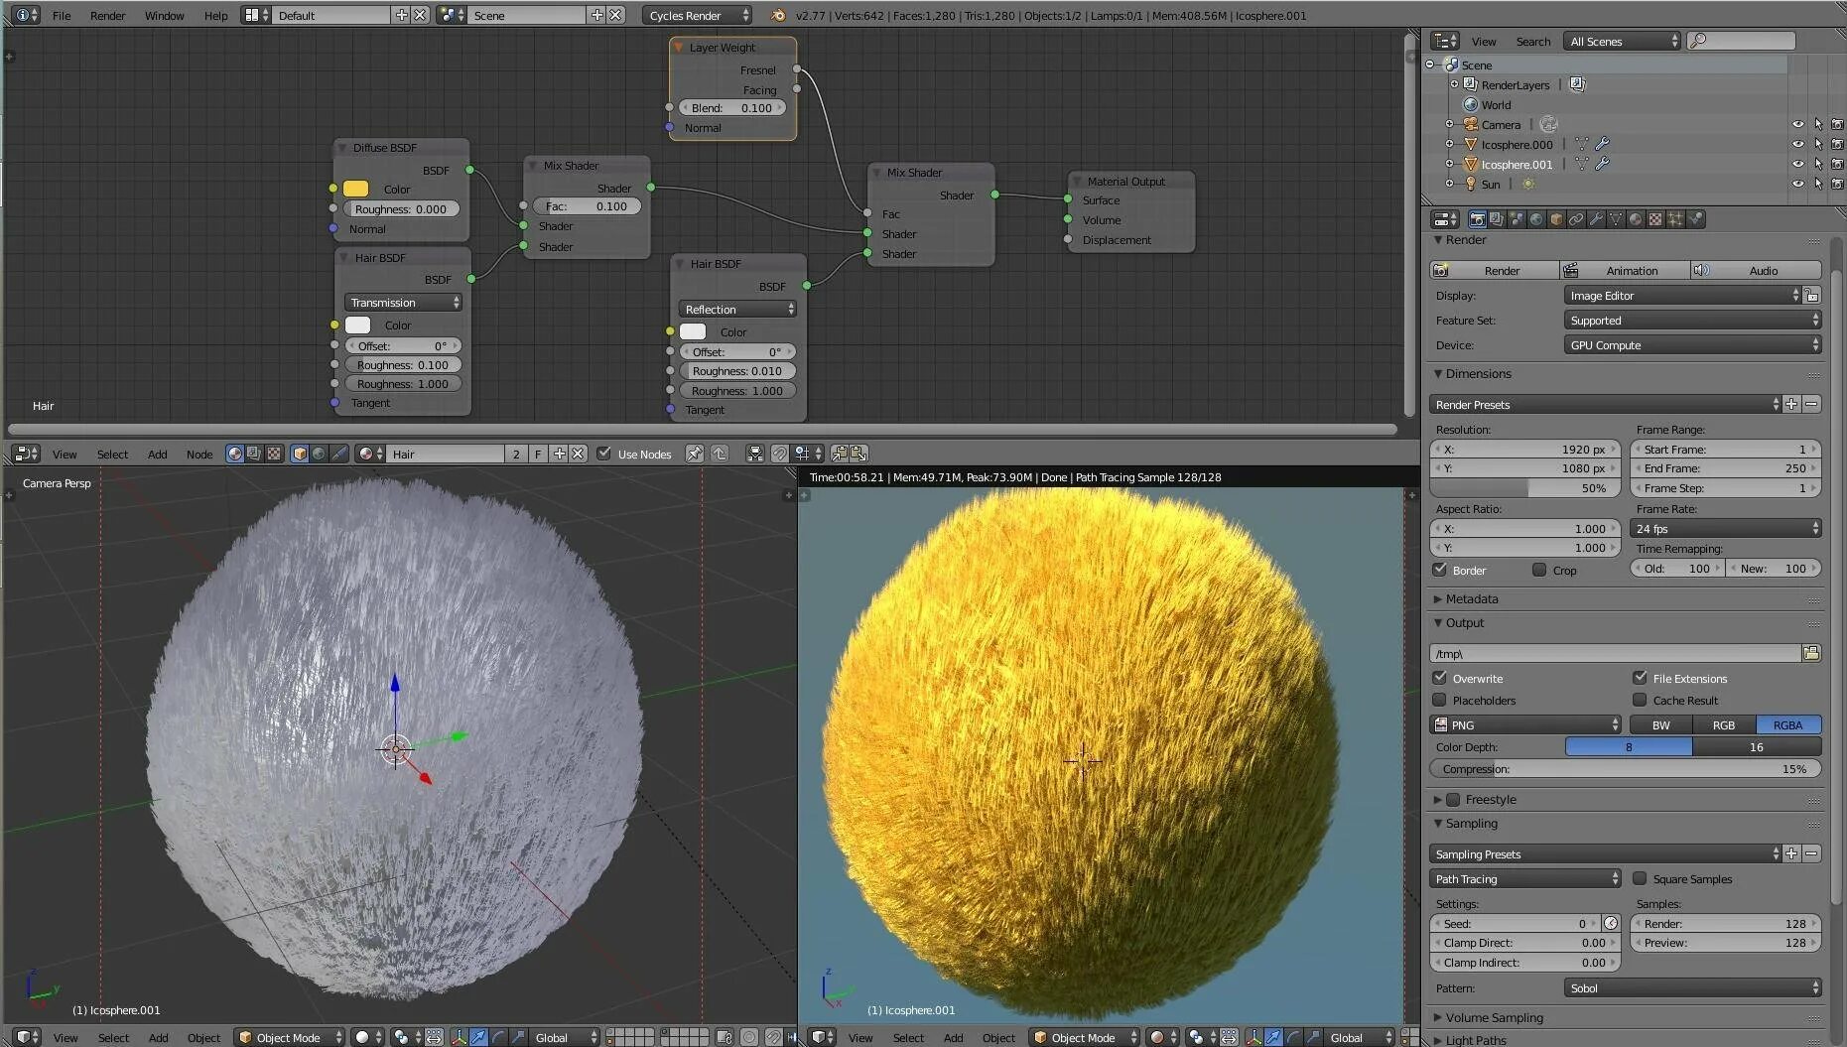Viewport: 1847px width, 1047px height.
Task: Hide Camera with its eye icon
Action: (1797, 124)
